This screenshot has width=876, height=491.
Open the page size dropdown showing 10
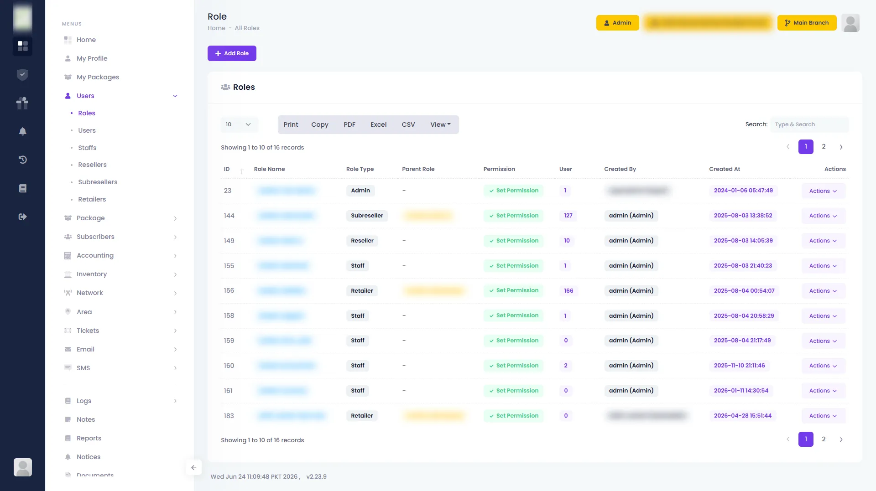pos(239,124)
